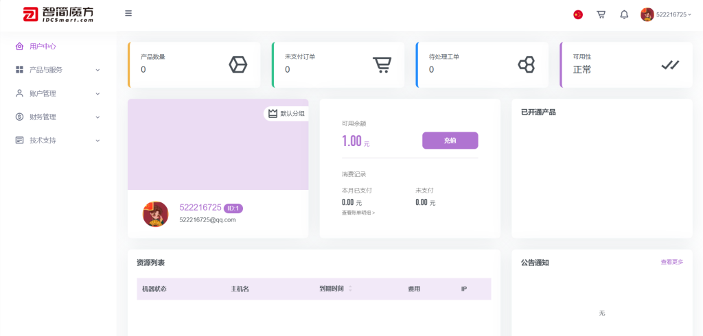Click the email 522216725@qq.com

point(207,220)
